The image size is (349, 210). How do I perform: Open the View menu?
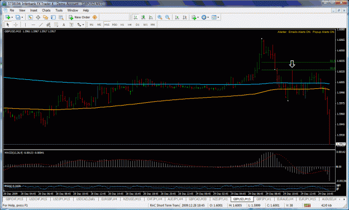tap(22, 11)
